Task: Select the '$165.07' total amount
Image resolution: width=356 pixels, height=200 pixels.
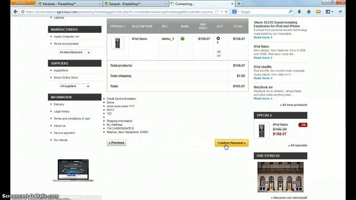Action: click(239, 86)
